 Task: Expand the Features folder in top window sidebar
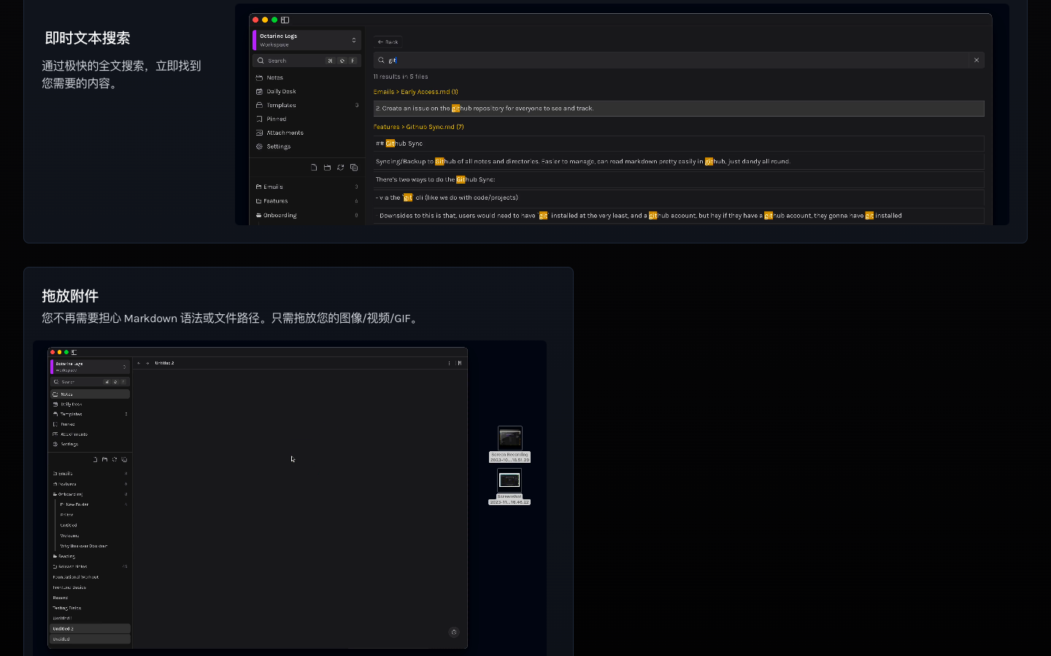click(275, 201)
